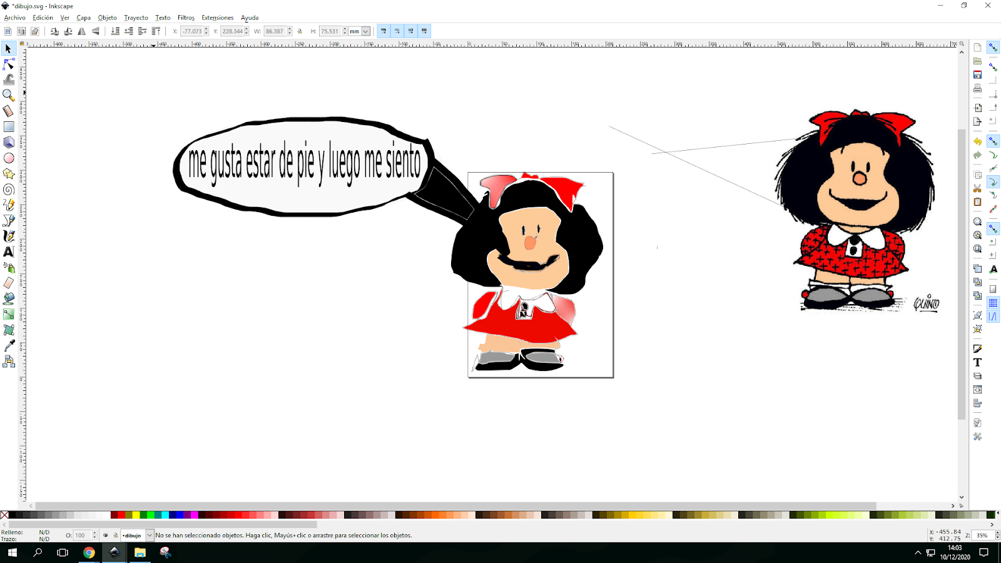Toggle moving gradients with objects
Image resolution: width=1001 pixels, height=563 pixels.
(x=411, y=31)
